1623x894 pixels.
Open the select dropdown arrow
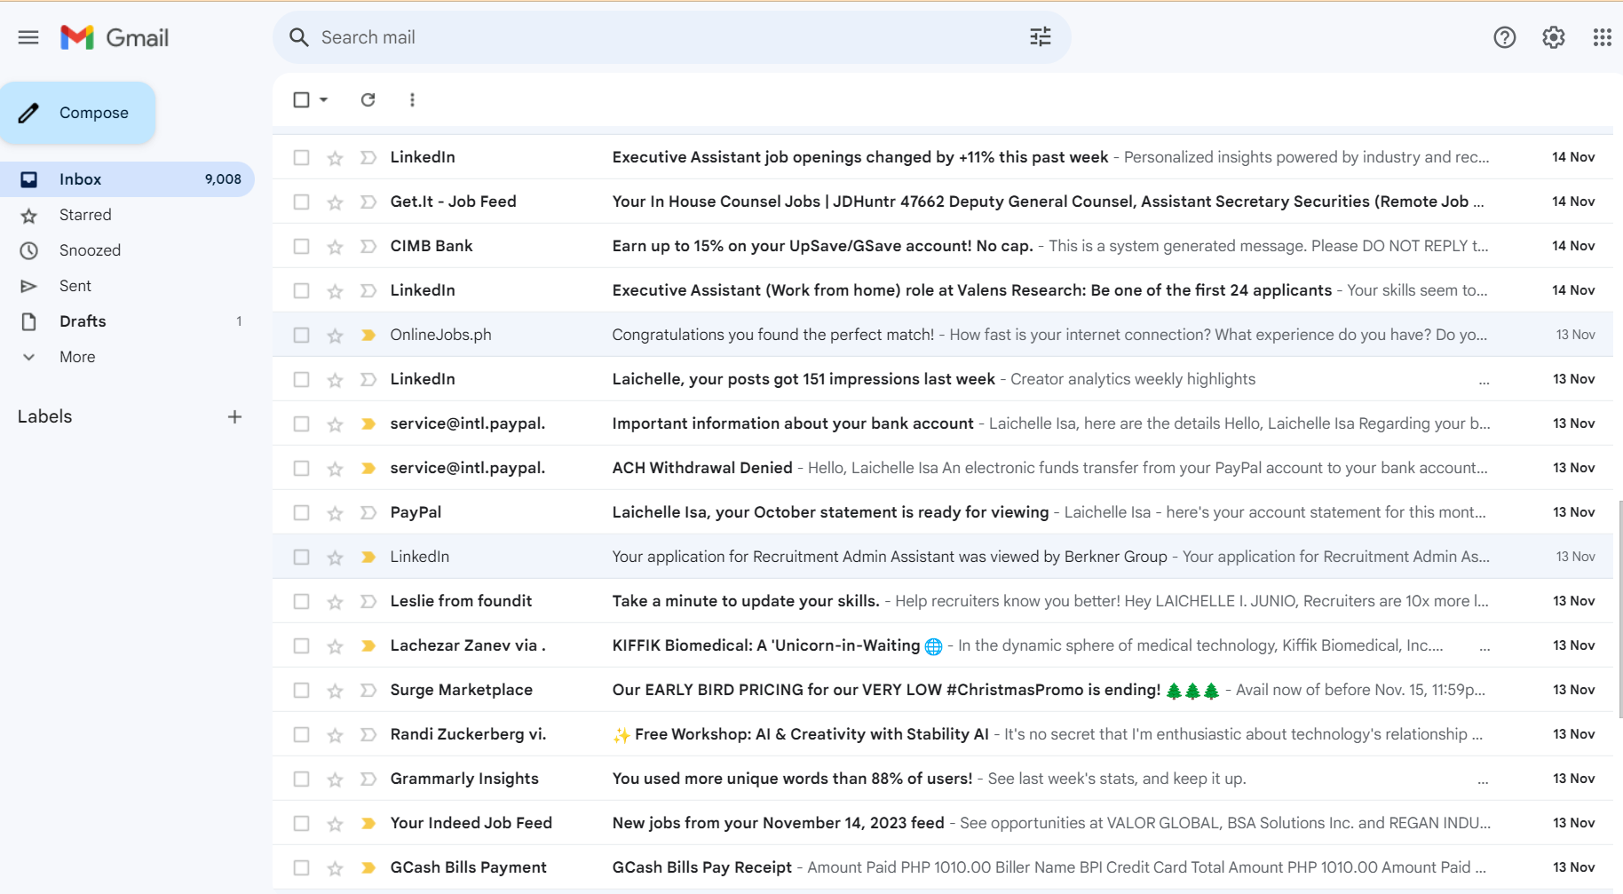click(x=324, y=99)
